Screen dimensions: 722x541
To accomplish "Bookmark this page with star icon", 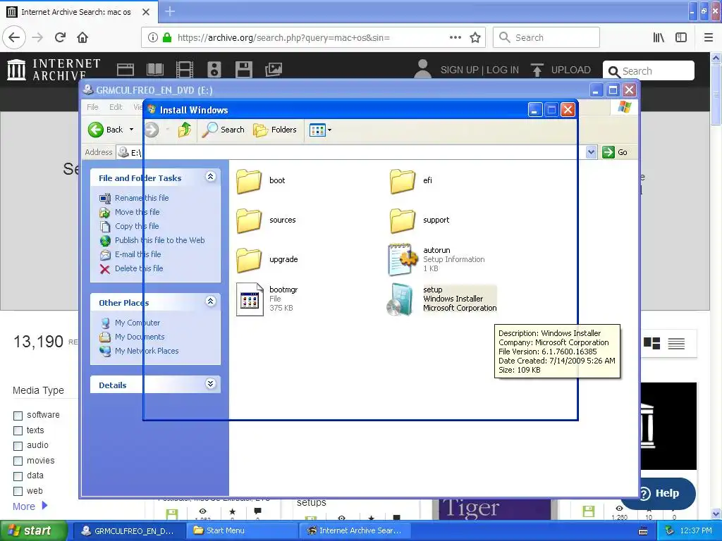I will click(x=475, y=38).
